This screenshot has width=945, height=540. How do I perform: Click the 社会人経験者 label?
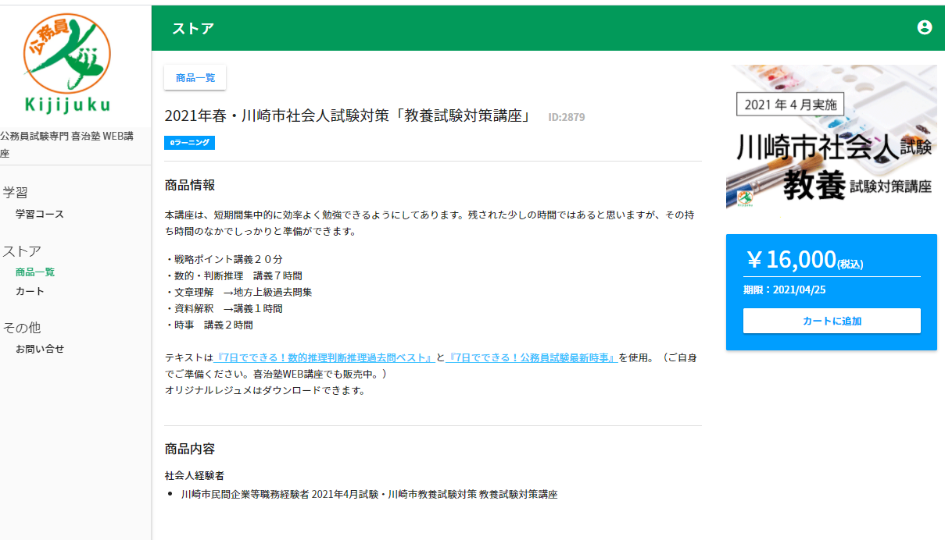click(195, 475)
